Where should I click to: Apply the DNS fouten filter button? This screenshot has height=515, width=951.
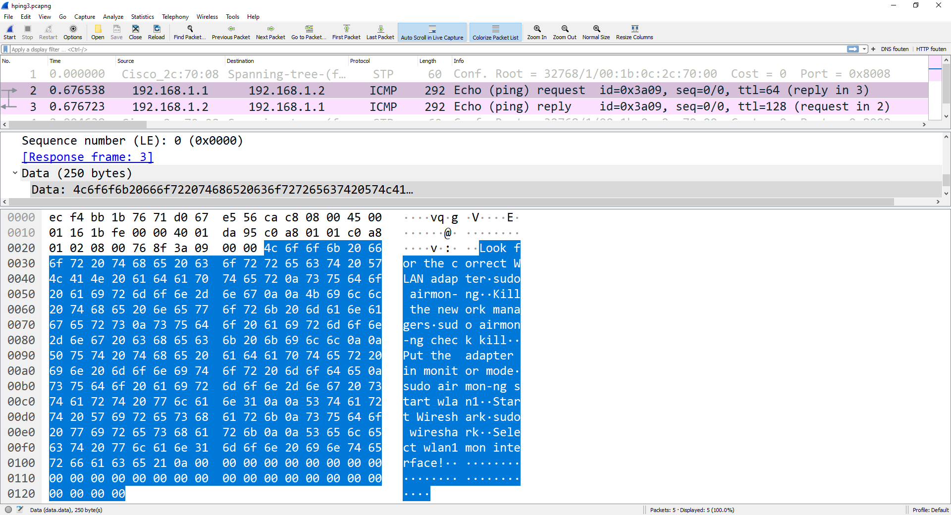pyautogui.click(x=895, y=49)
